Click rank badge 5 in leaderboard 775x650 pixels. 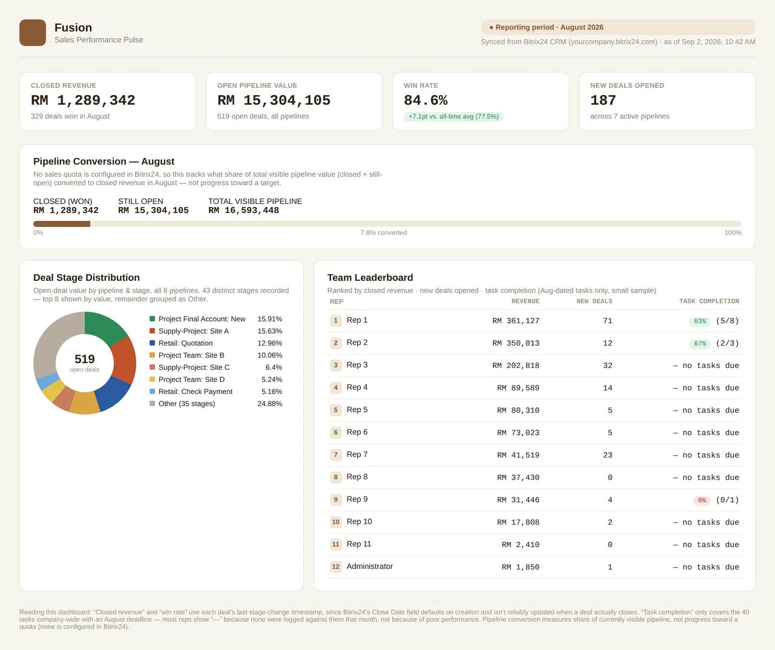coord(336,410)
